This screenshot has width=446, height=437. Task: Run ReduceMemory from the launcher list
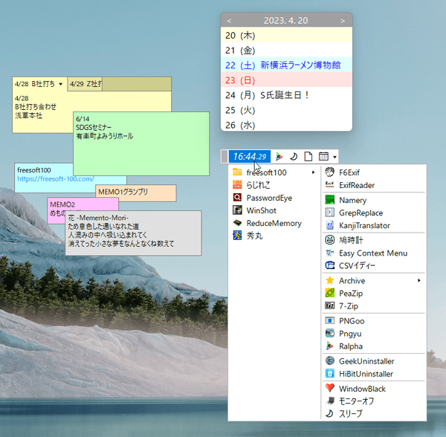click(x=274, y=223)
